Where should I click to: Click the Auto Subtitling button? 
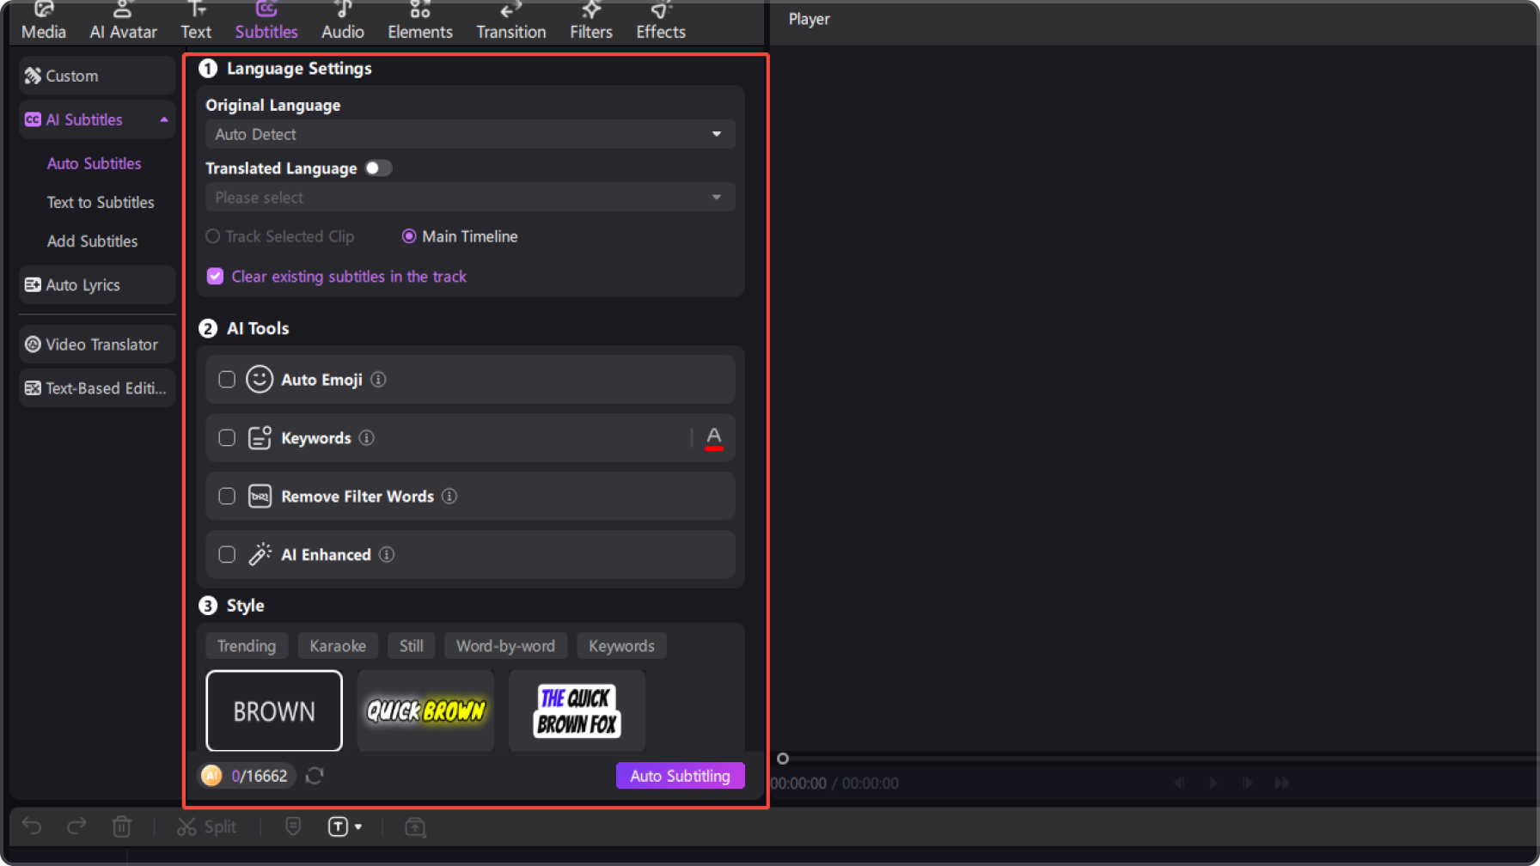681,776
